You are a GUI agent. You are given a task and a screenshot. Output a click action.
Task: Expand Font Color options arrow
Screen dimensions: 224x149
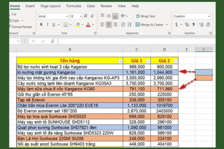coord(93,25)
